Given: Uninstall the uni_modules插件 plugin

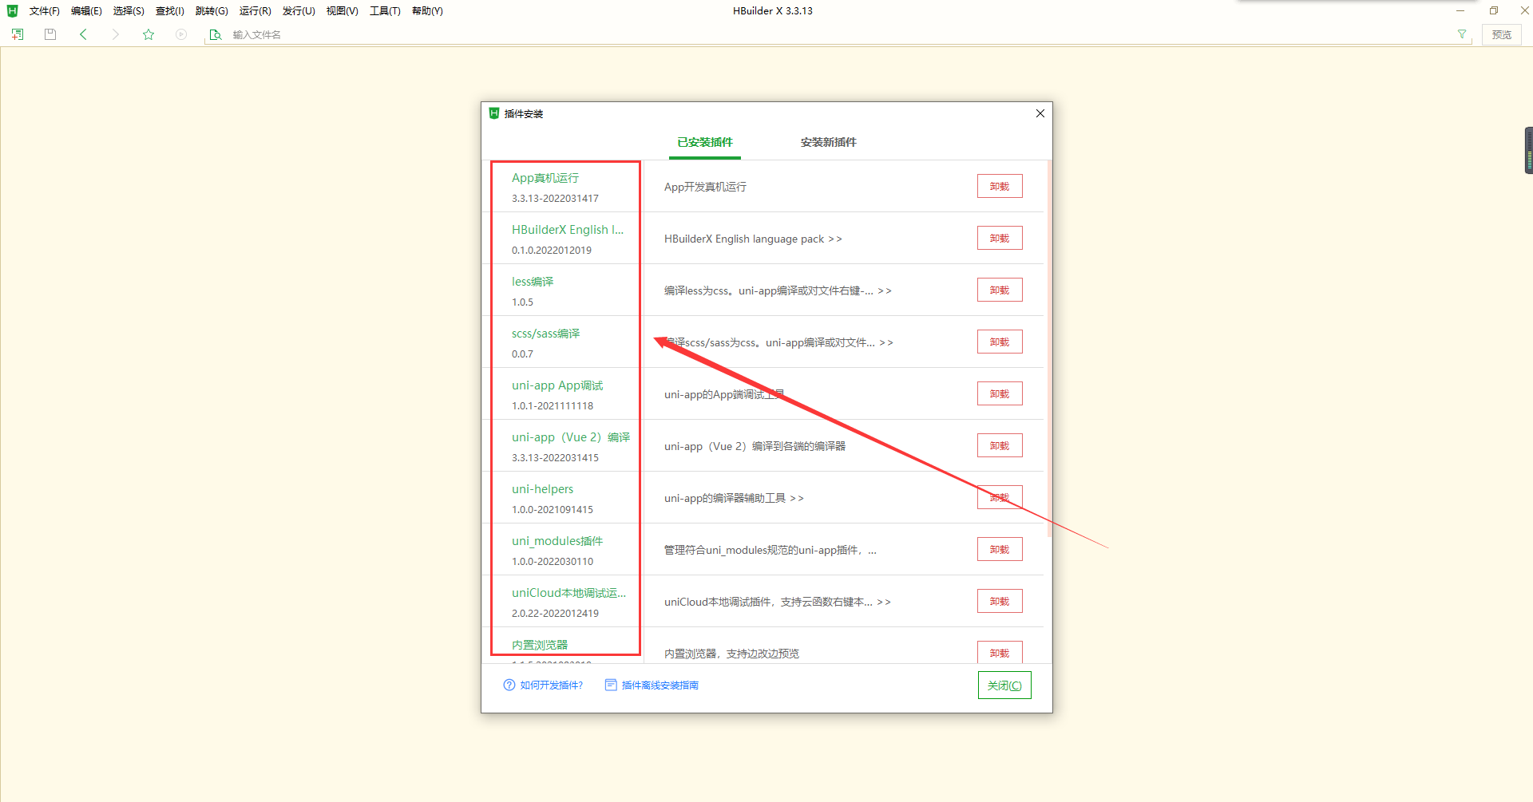Looking at the screenshot, I should pos(1000,549).
